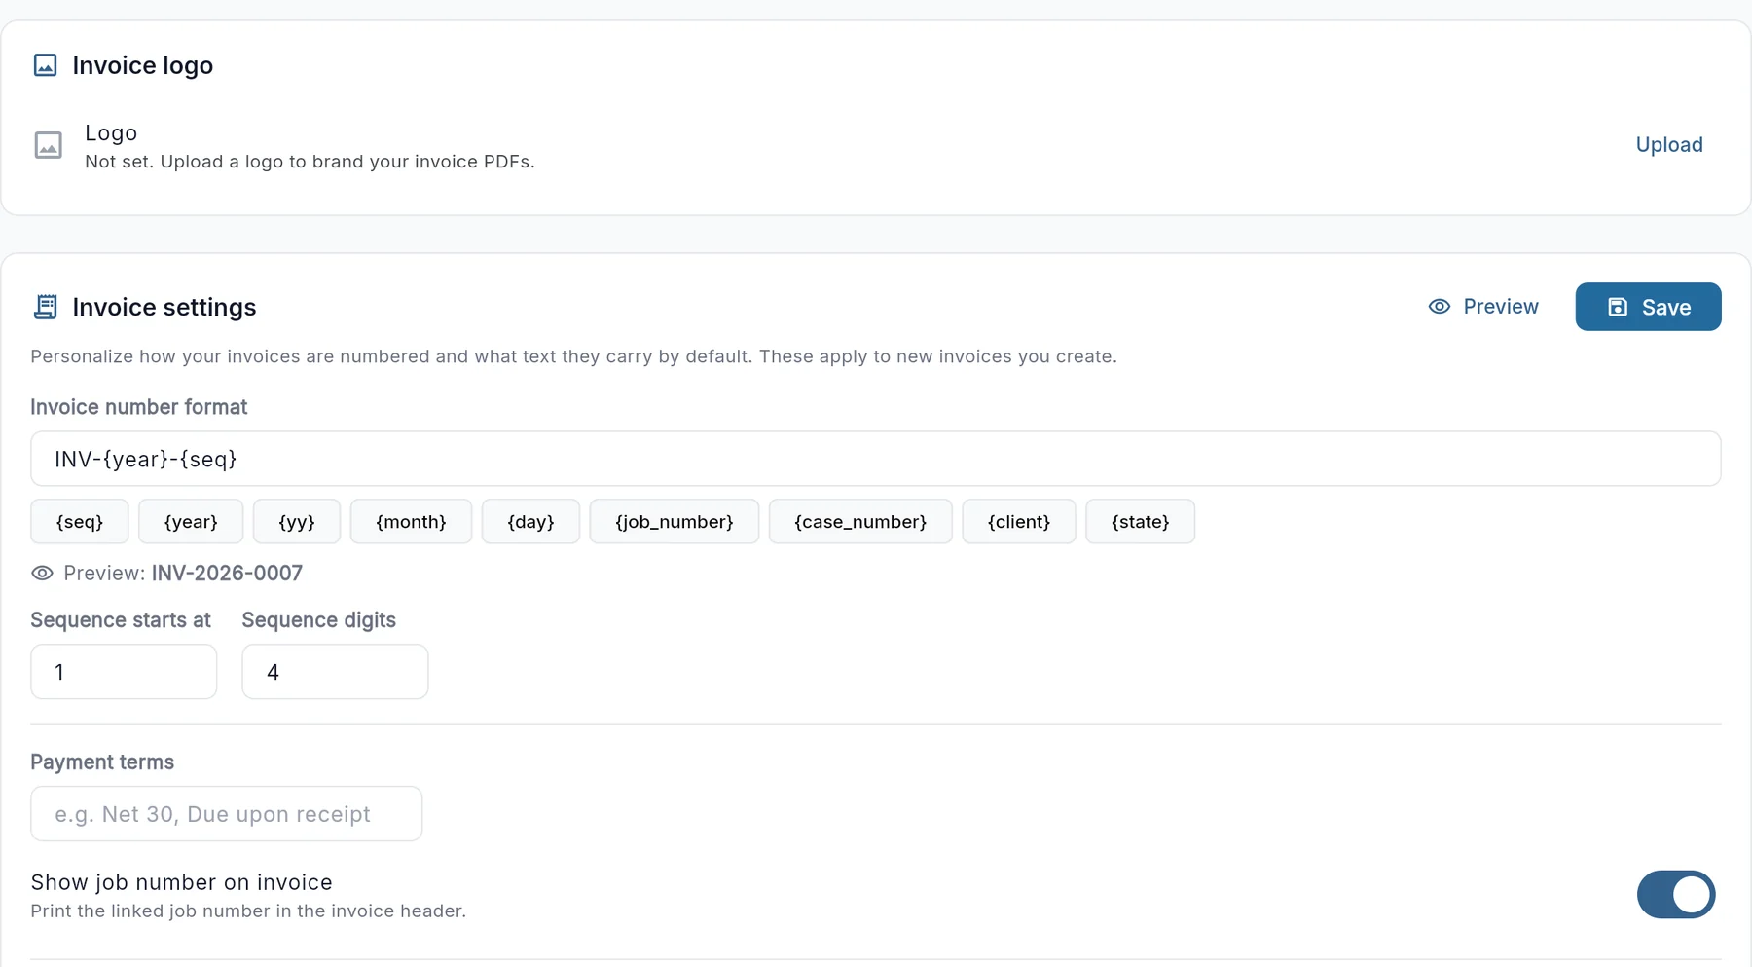Open the invoice Preview
1752x967 pixels.
pos(1483,307)
